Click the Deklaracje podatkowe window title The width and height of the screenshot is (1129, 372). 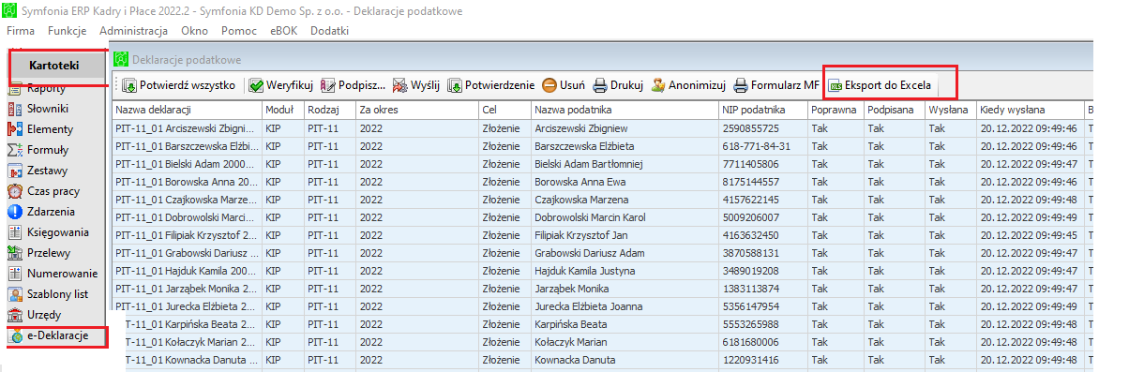point(187,59)
